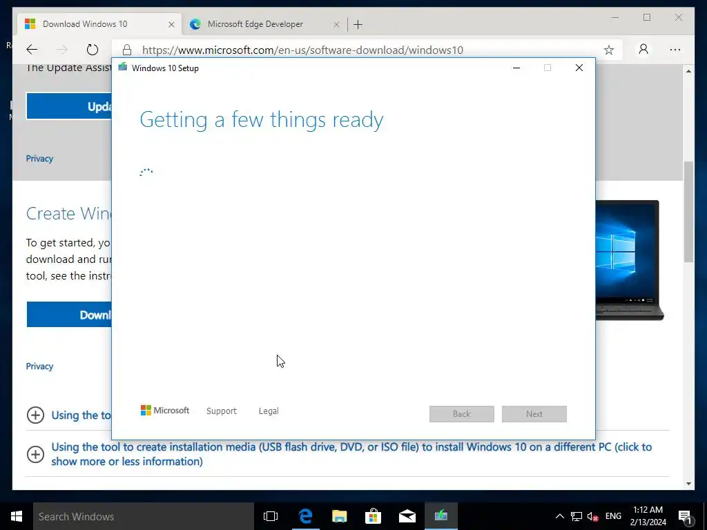Close the Microsoft Edge Developer tab
The image size is (707, 530).
pyautogui.click(x=336, y=24)
